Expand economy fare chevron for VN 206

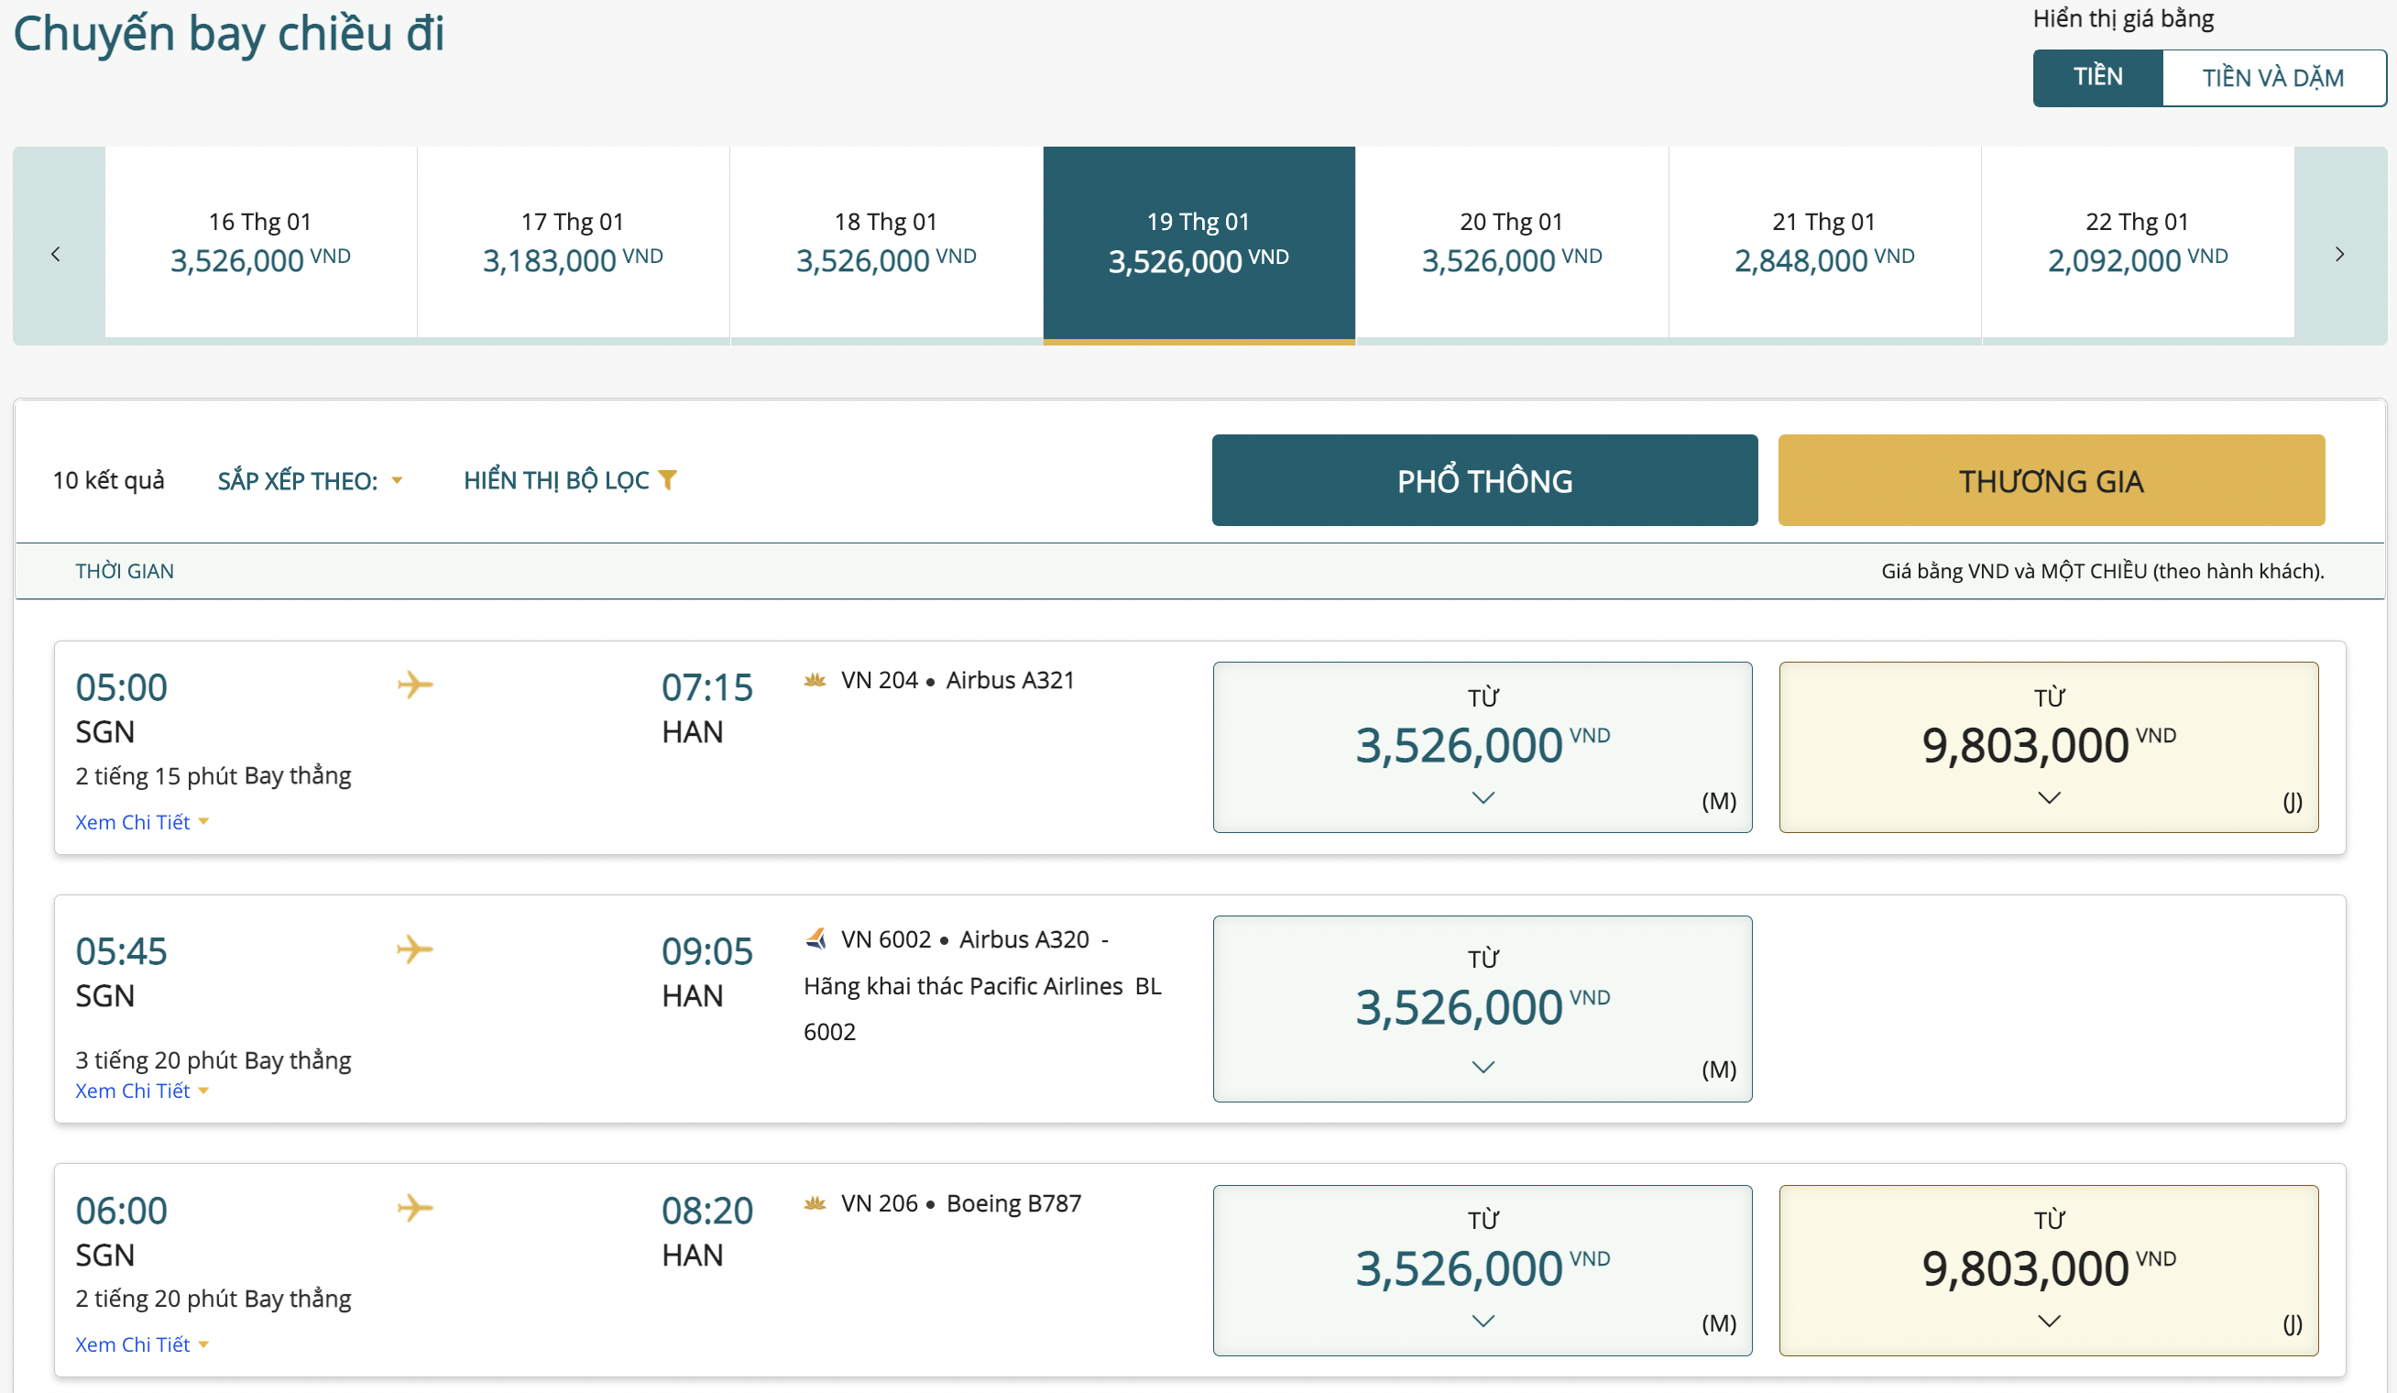[1483, 1321]
